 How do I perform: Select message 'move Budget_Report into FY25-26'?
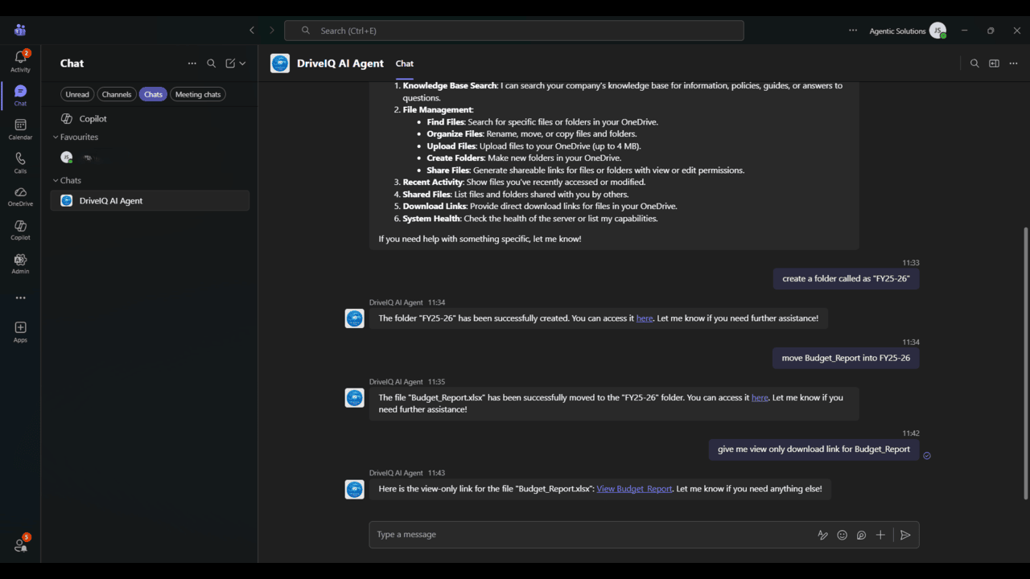coord(846,358)
